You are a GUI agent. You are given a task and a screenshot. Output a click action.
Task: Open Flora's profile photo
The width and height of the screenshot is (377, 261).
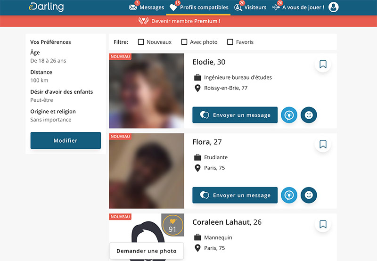pyautogui.click(x=147, y=171)
